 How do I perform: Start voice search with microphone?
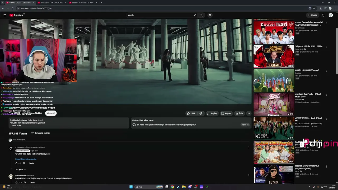210,15
